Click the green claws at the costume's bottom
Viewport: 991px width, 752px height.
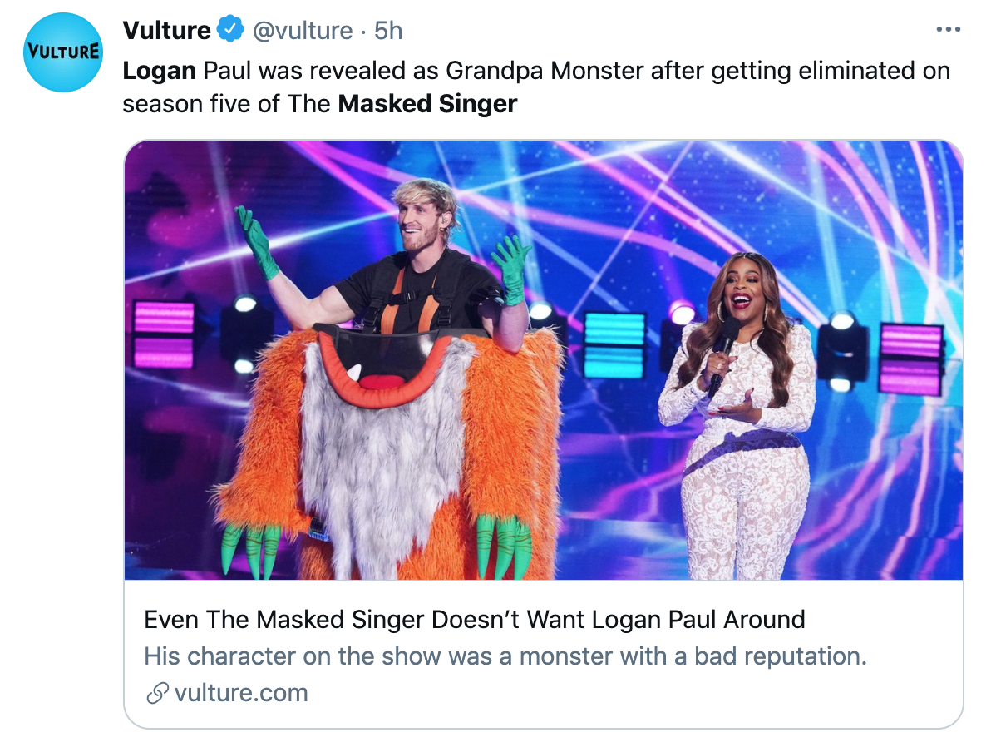coord(504,545)
